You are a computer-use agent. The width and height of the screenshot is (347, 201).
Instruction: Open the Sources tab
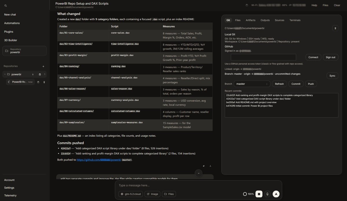pyautogui.click(x=279, y=20)
